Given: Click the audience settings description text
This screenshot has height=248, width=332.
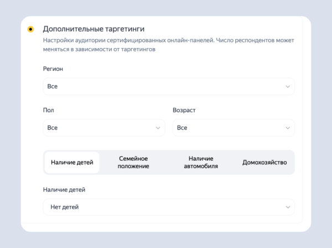Looking at the screenshot, I should (x=169, y=45).
